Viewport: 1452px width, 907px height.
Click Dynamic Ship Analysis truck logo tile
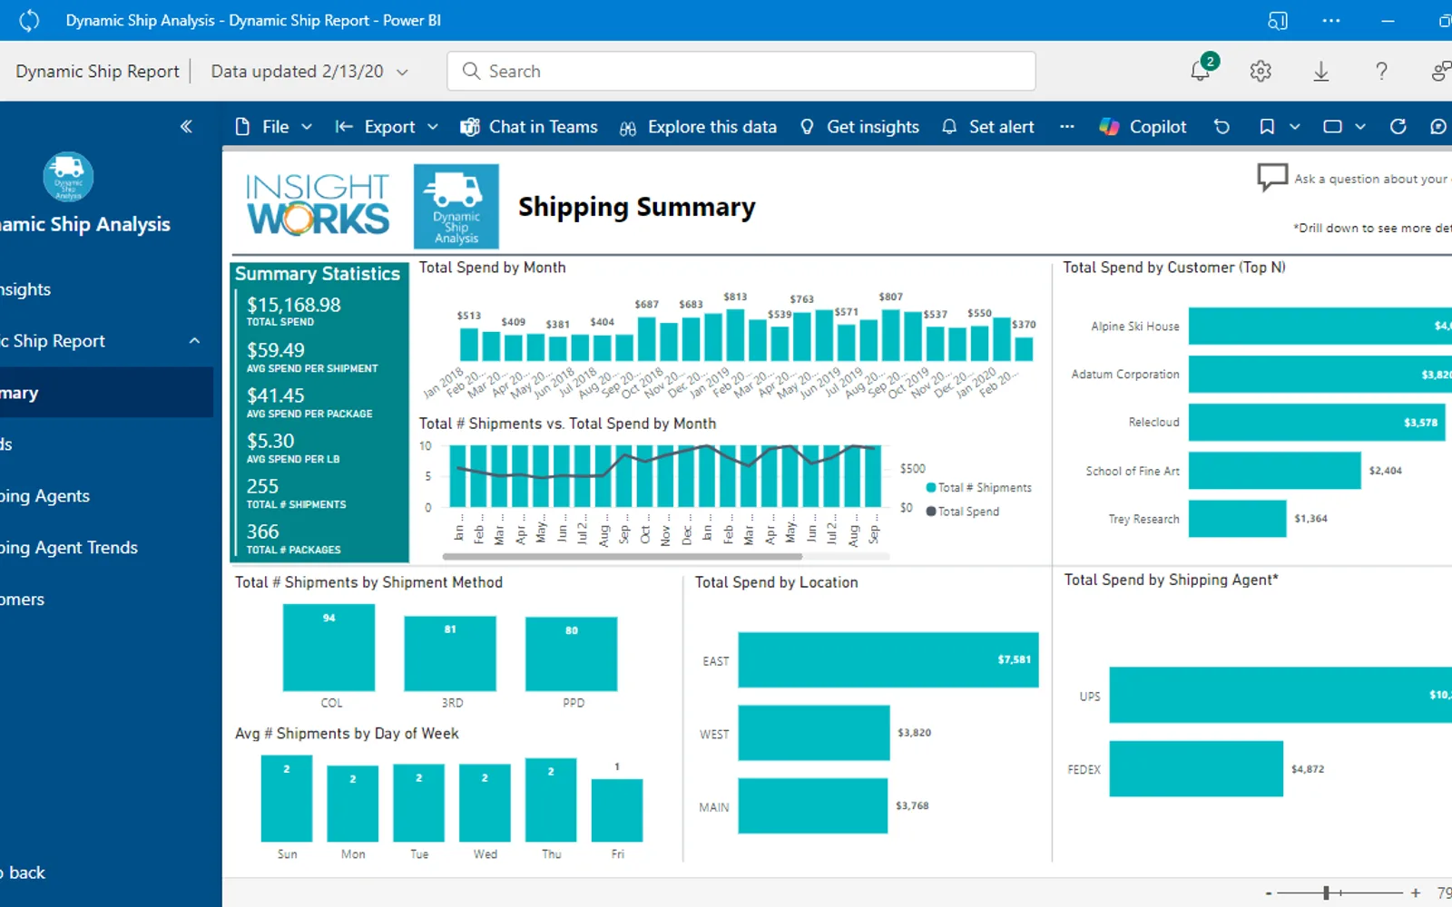tap(456, 206)
